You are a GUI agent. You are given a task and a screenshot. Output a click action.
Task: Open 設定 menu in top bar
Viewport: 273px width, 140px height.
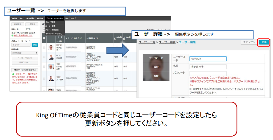tap(67, 18)
